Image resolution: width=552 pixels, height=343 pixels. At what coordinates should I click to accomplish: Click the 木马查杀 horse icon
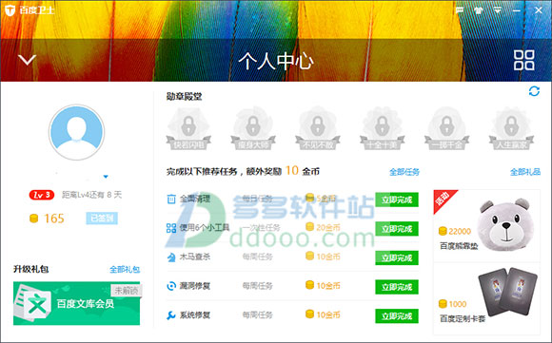(171, 257)
